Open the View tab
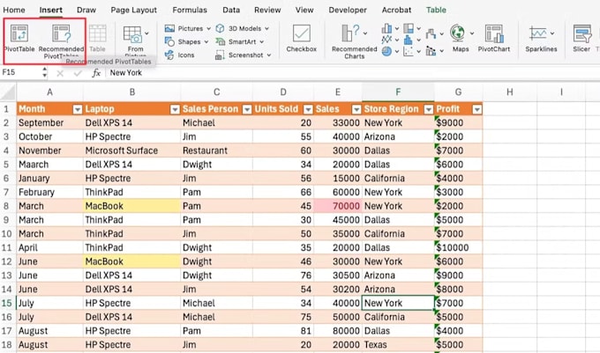600x353 pixels. (x=304, y=10)
